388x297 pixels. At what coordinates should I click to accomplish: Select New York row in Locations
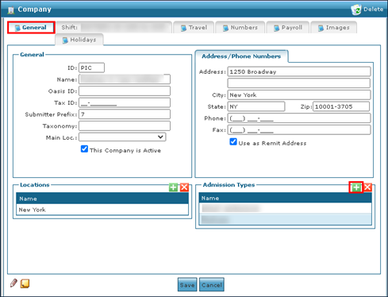coord(102,210)
